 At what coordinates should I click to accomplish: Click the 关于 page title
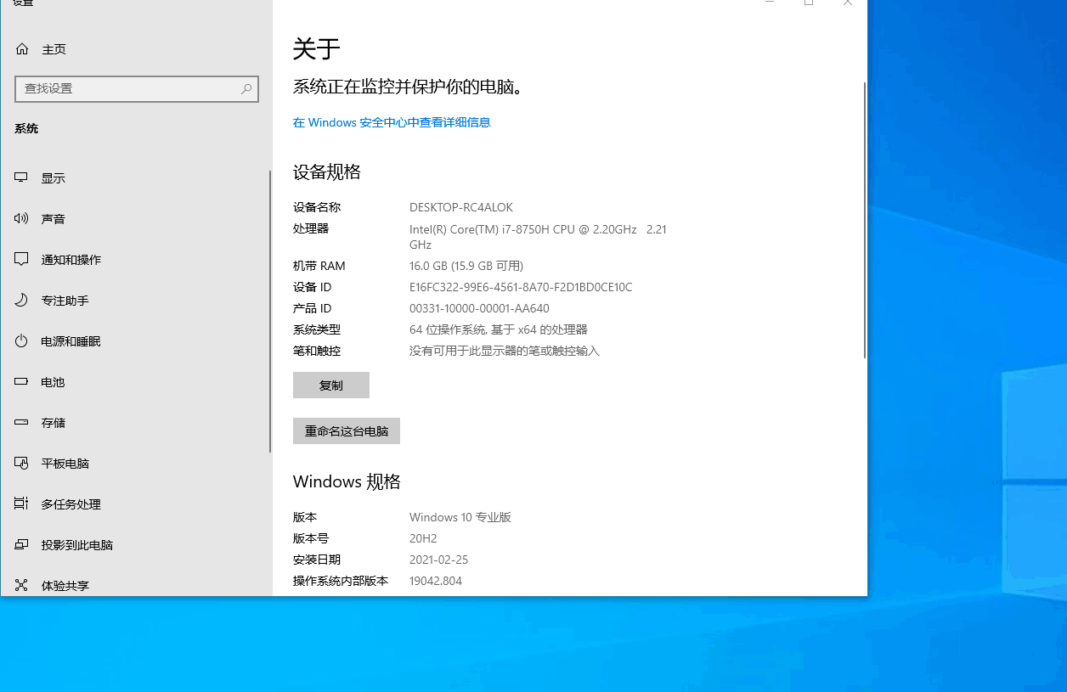pyautogui.click(x=317, y=49)
